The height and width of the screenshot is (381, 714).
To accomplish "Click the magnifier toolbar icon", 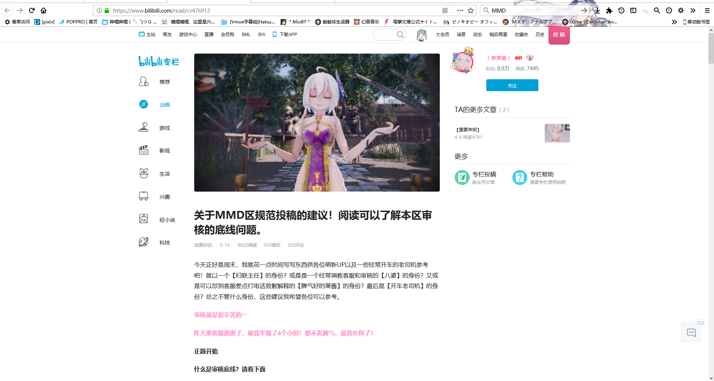I will click(657, 10).
